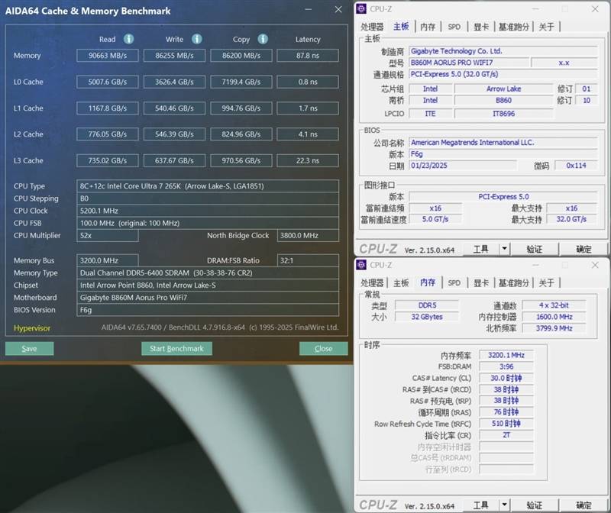
Task: Click BIOS date 01/23/2025
Action: coord(463,166)
